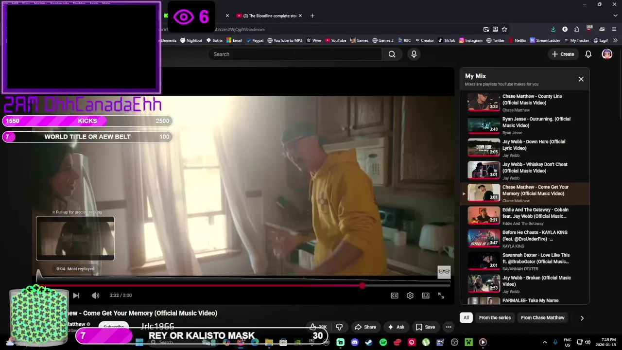Select Jay Webb - Broken music video

(525, 284)
